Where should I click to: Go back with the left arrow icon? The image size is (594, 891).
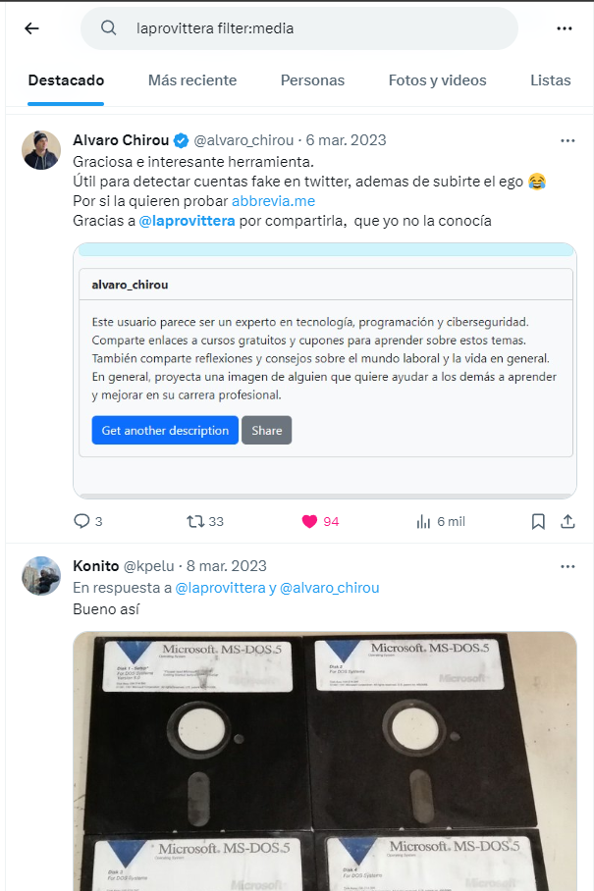pyautogui.click(x=31, y=27)
